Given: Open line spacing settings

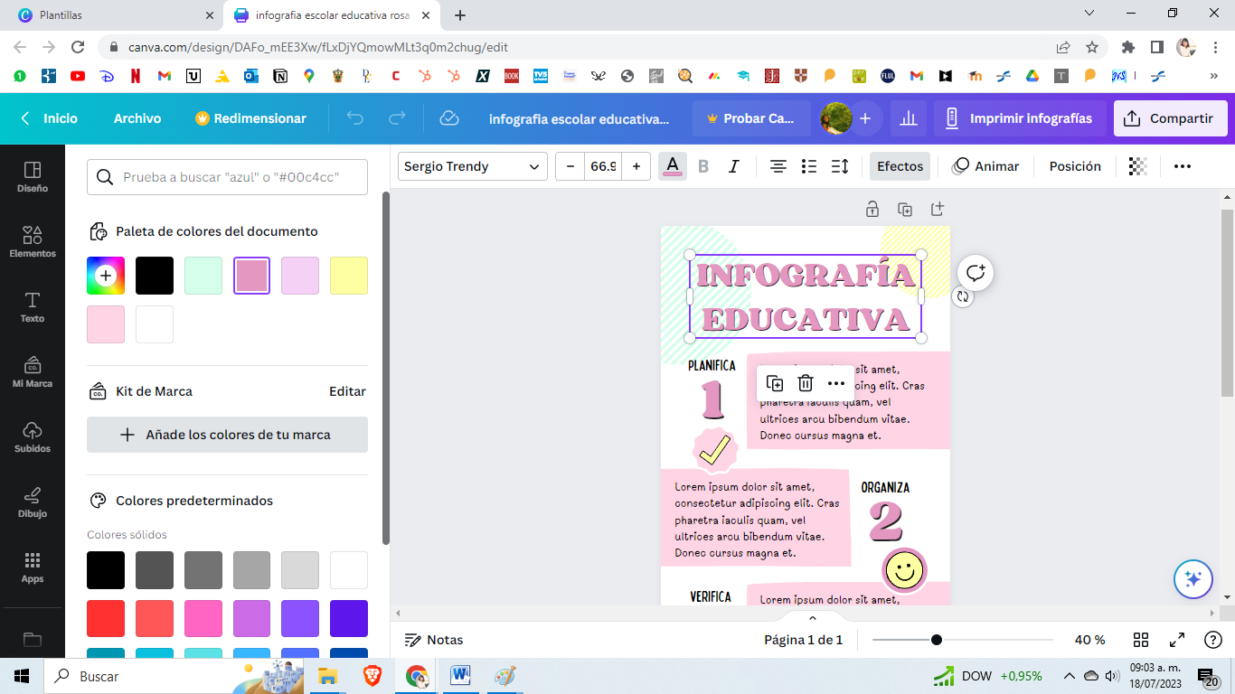Looking at the screenshot, I should (840, 166).
